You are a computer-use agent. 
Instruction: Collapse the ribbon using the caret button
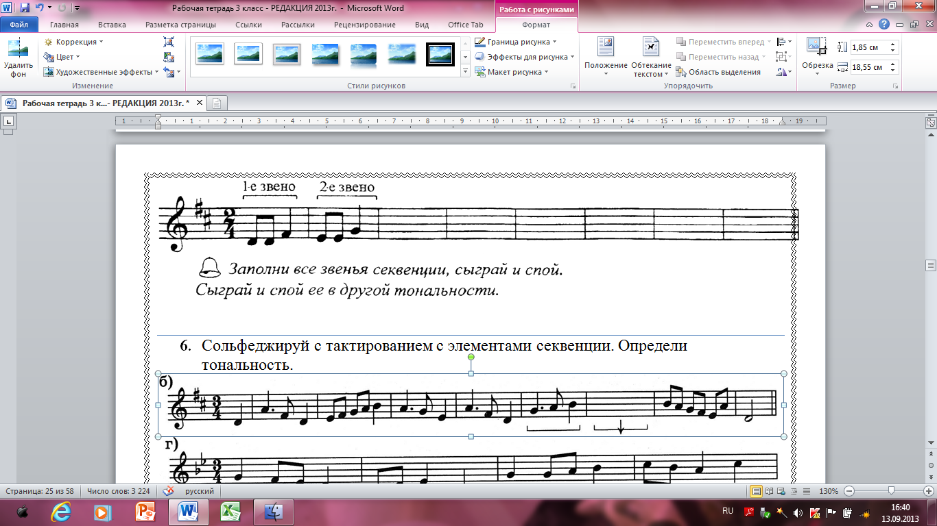click(x=870, y=25)
